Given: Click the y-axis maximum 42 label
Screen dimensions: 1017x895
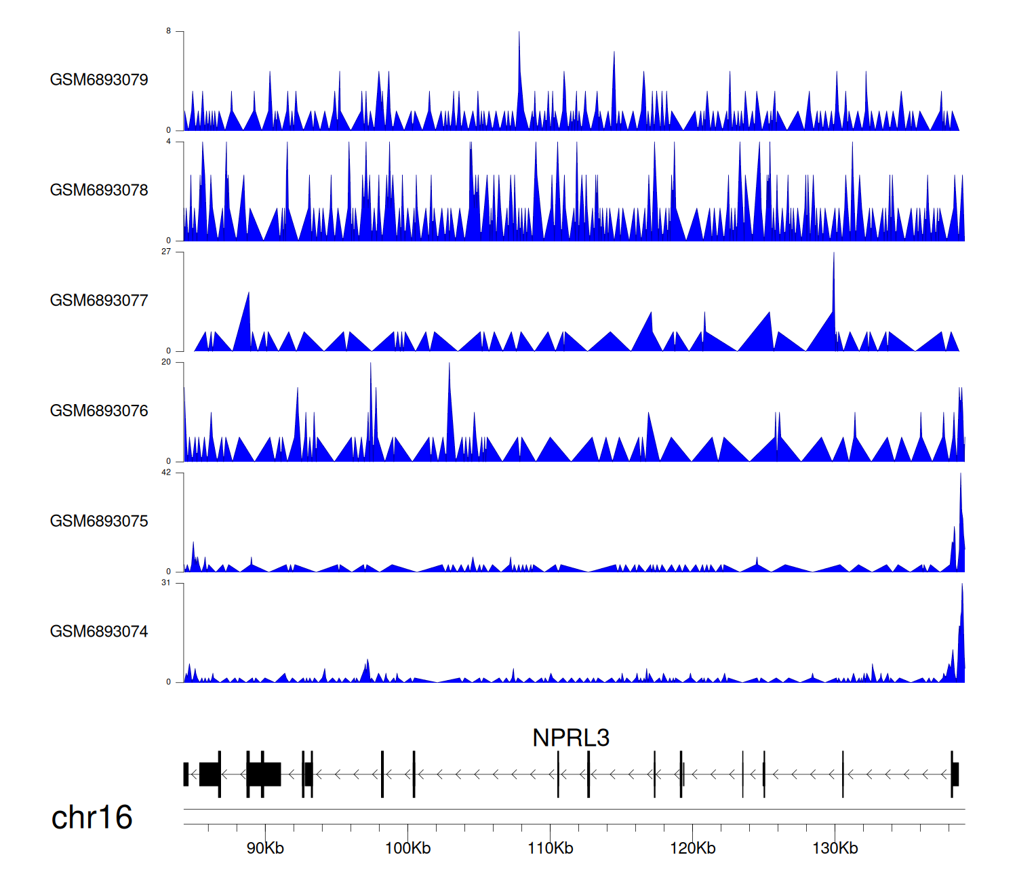Looking at the screenshot, I should (166, 473).
